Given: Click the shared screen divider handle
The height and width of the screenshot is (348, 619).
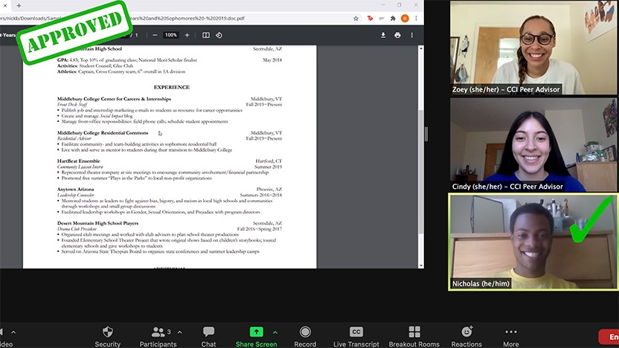Looking at the screenshot, I should click(x=426, y=134).
